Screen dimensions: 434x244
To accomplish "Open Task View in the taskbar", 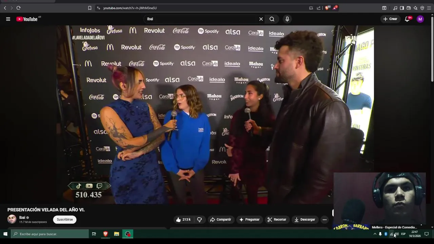I will point(94,234).
